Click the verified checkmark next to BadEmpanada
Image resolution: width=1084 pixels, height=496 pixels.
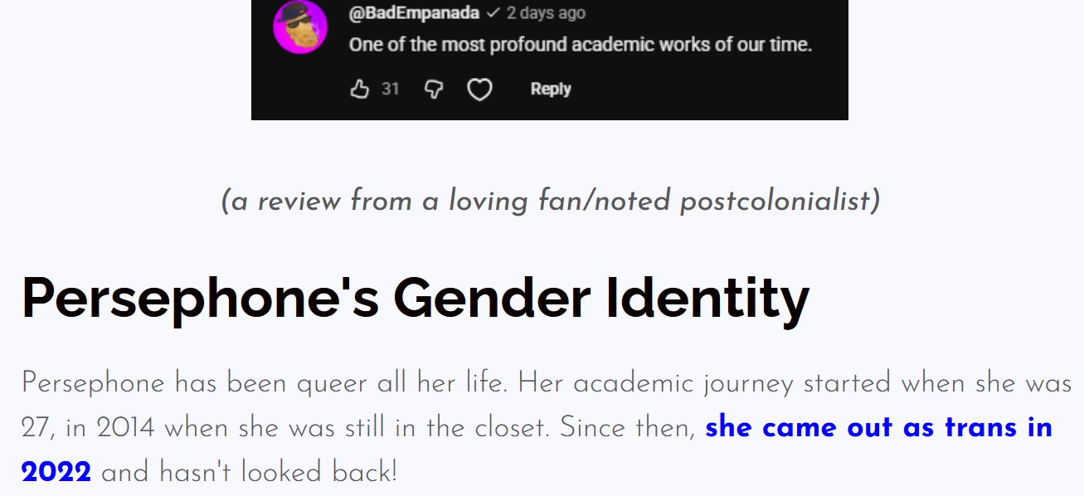(x=494, y=12)
